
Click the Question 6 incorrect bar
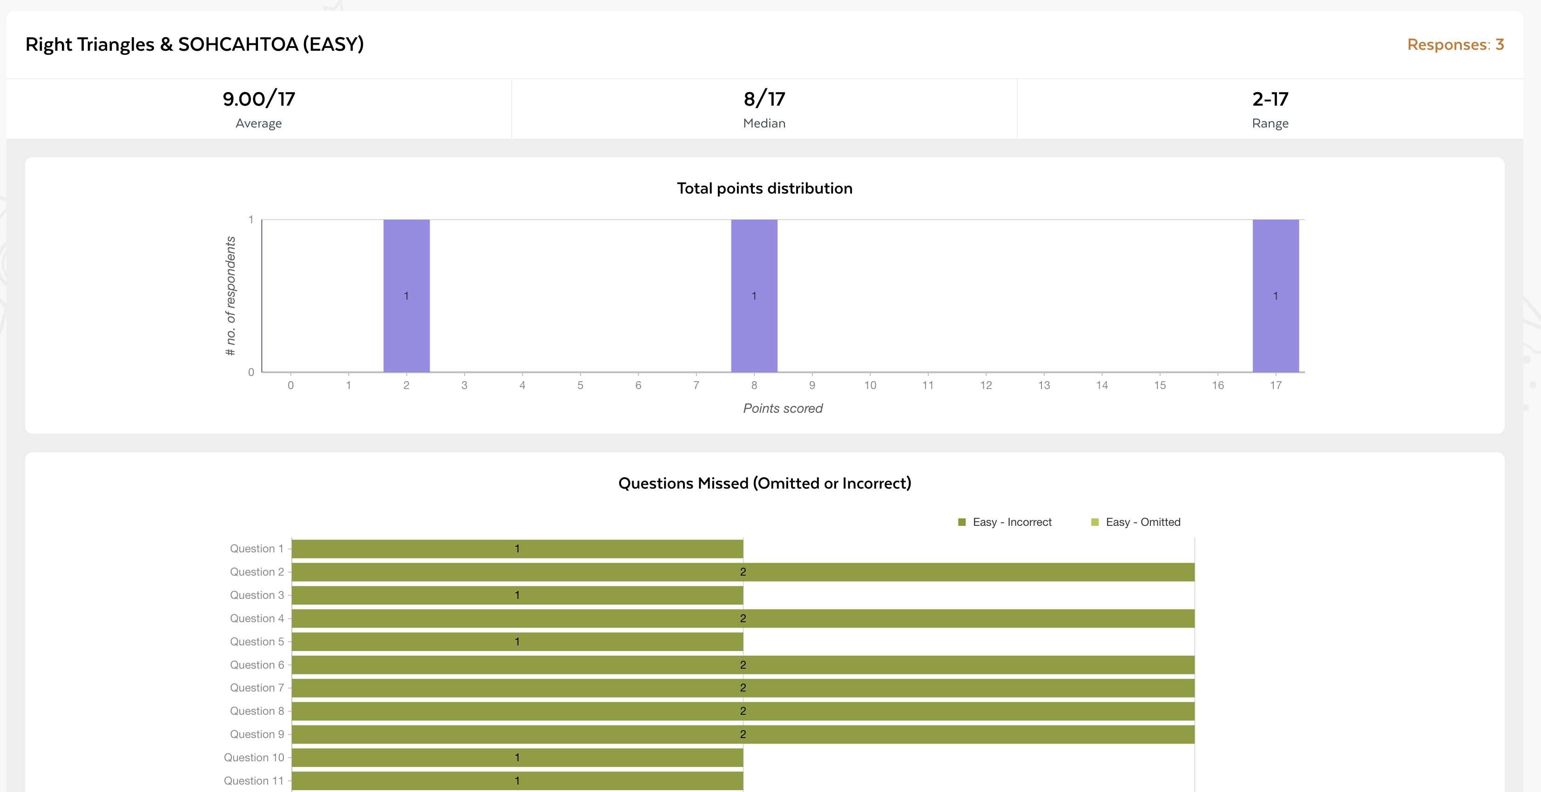point(743,664)
